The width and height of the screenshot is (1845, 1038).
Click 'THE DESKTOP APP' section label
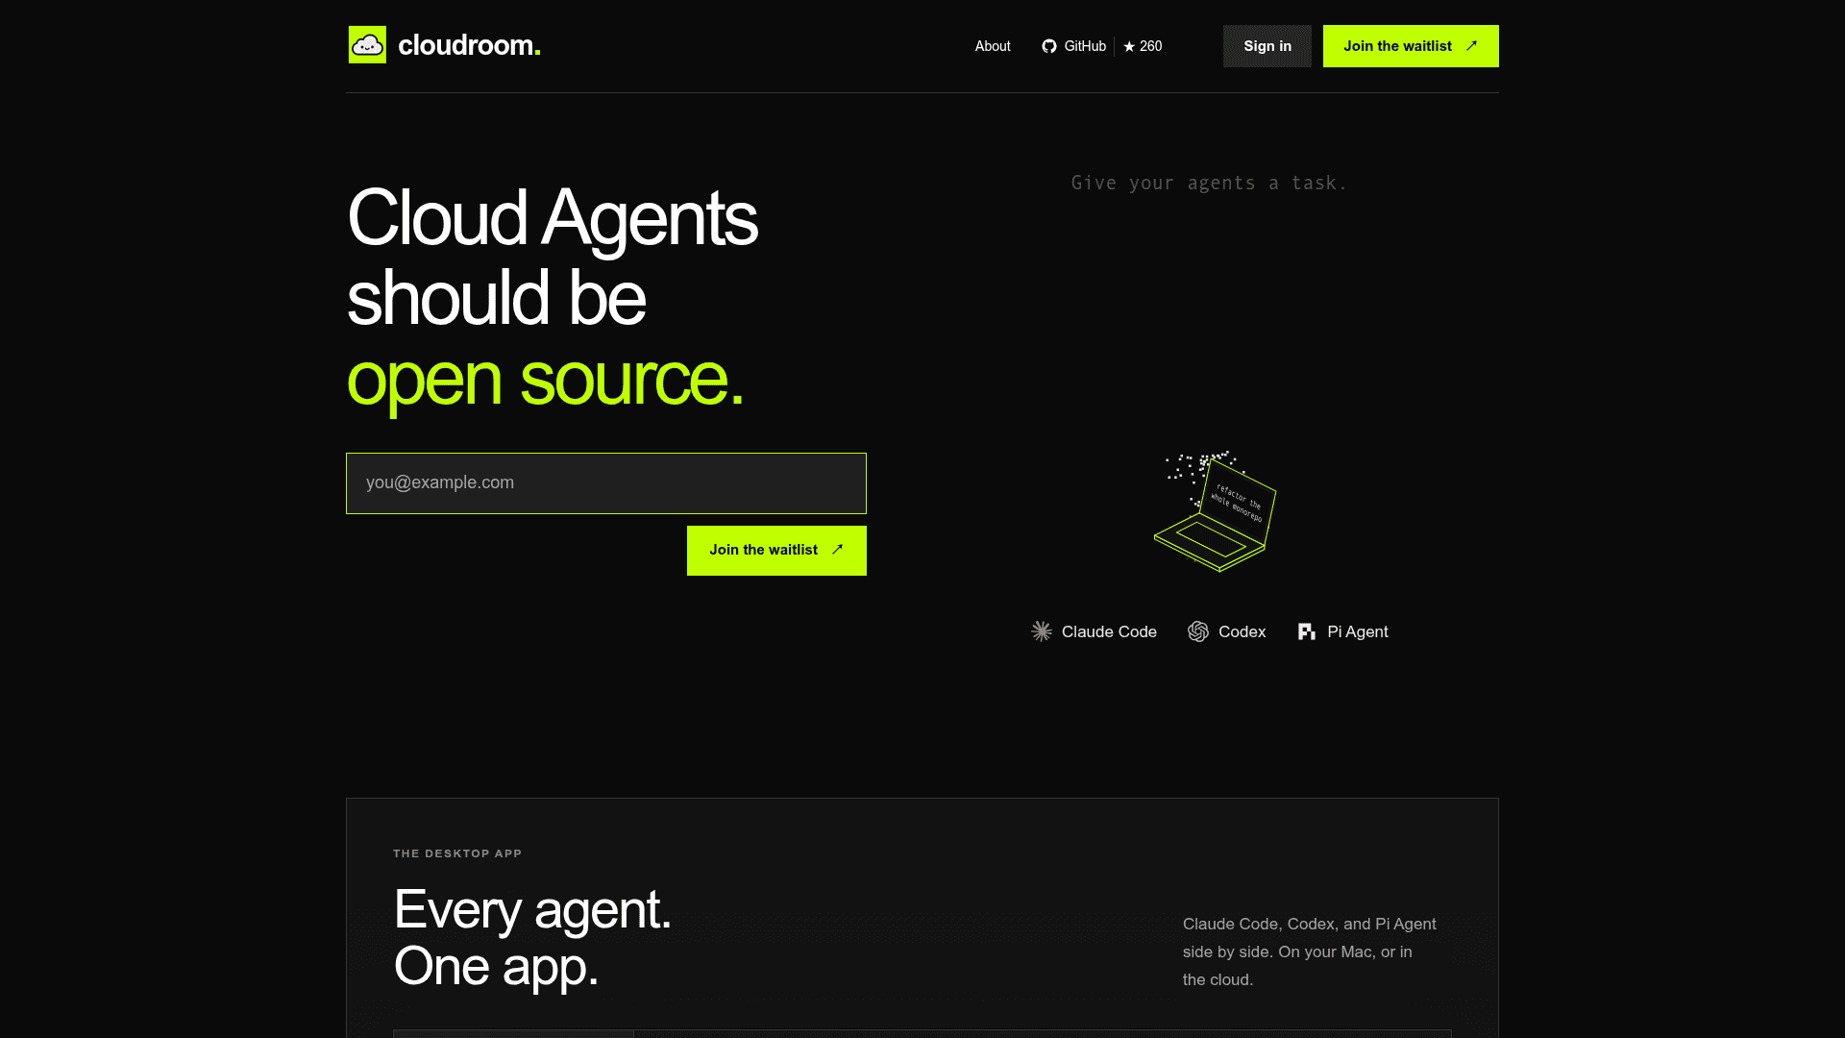[x=457, y=853]
